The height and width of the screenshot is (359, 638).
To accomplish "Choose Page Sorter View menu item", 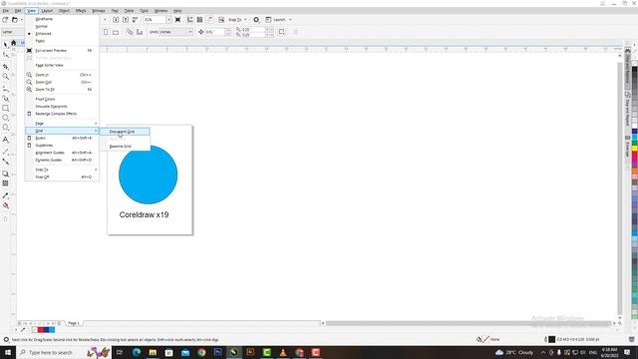I will pos(62,65).
